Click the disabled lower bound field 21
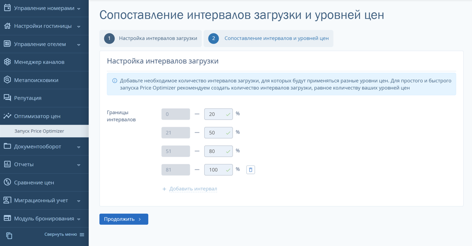Screen dimensions: 472x246 (176, 133)
